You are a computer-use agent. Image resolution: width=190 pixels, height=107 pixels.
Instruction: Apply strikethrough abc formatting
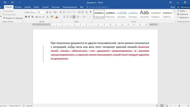coord(37,17)
